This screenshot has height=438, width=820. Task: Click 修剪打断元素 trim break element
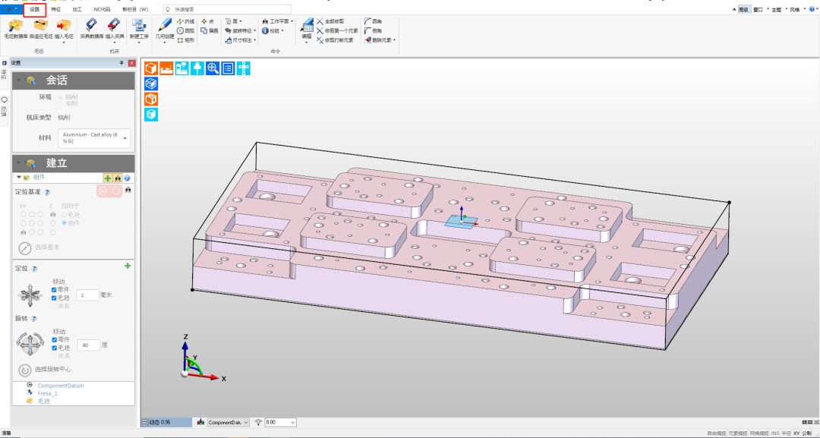[336, 40]
